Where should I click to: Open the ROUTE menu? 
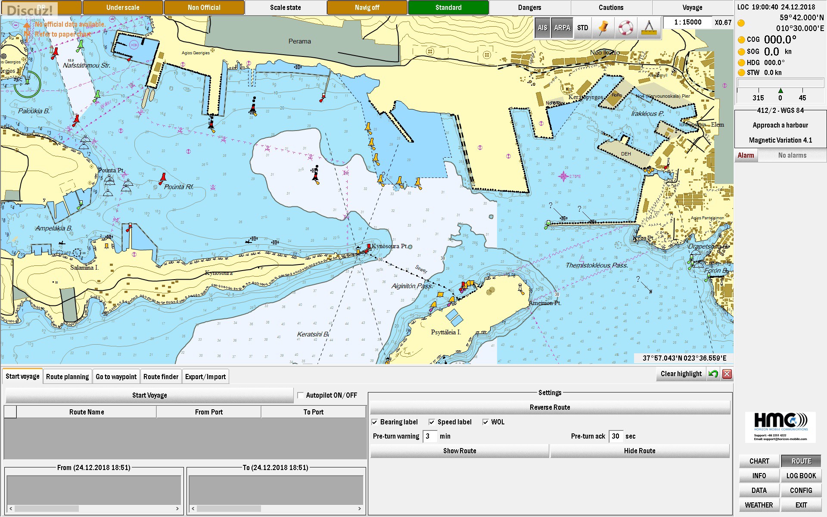point(801,461)
